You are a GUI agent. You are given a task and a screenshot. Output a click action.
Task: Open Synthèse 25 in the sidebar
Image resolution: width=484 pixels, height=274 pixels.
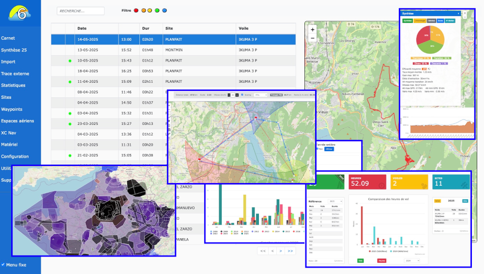click(x=14, y=50)
